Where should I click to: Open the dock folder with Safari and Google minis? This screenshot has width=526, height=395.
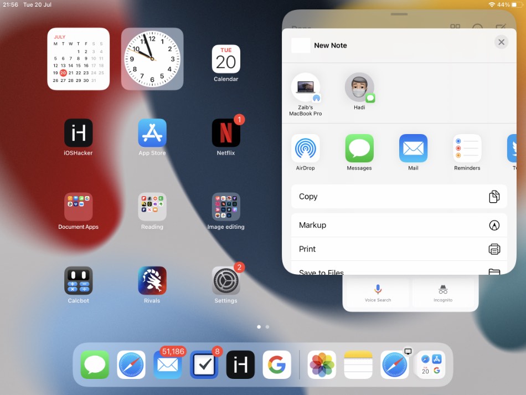[x=431, y=365]
